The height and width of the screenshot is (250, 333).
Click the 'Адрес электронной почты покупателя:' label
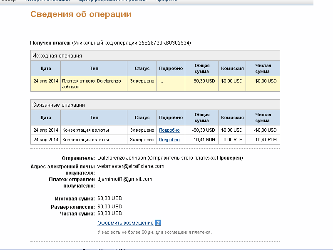tap(63, 170)
